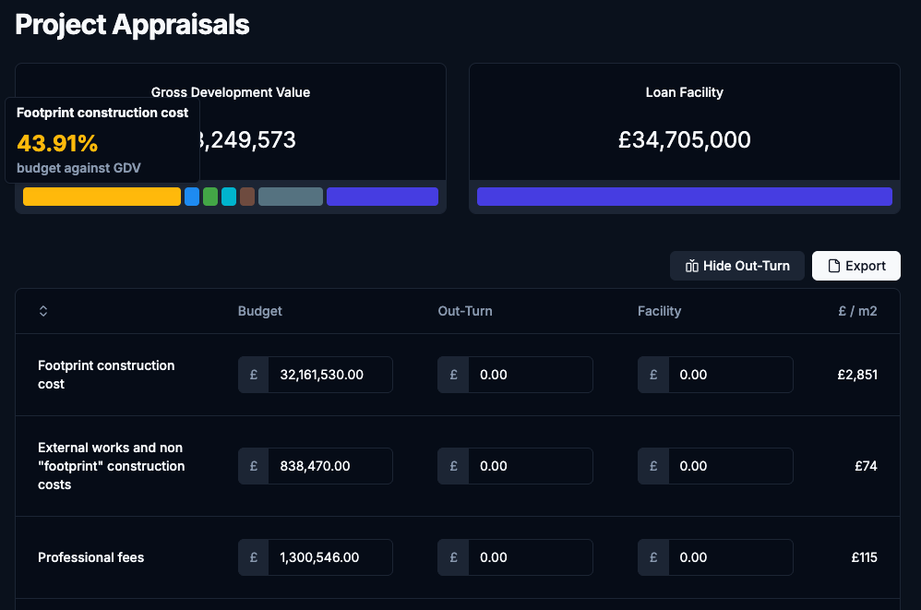Image resolution: width=921 pixels, height=610 pixels.
Task: Select the brown segment of GDV bar
Action: tap(247, 197)
